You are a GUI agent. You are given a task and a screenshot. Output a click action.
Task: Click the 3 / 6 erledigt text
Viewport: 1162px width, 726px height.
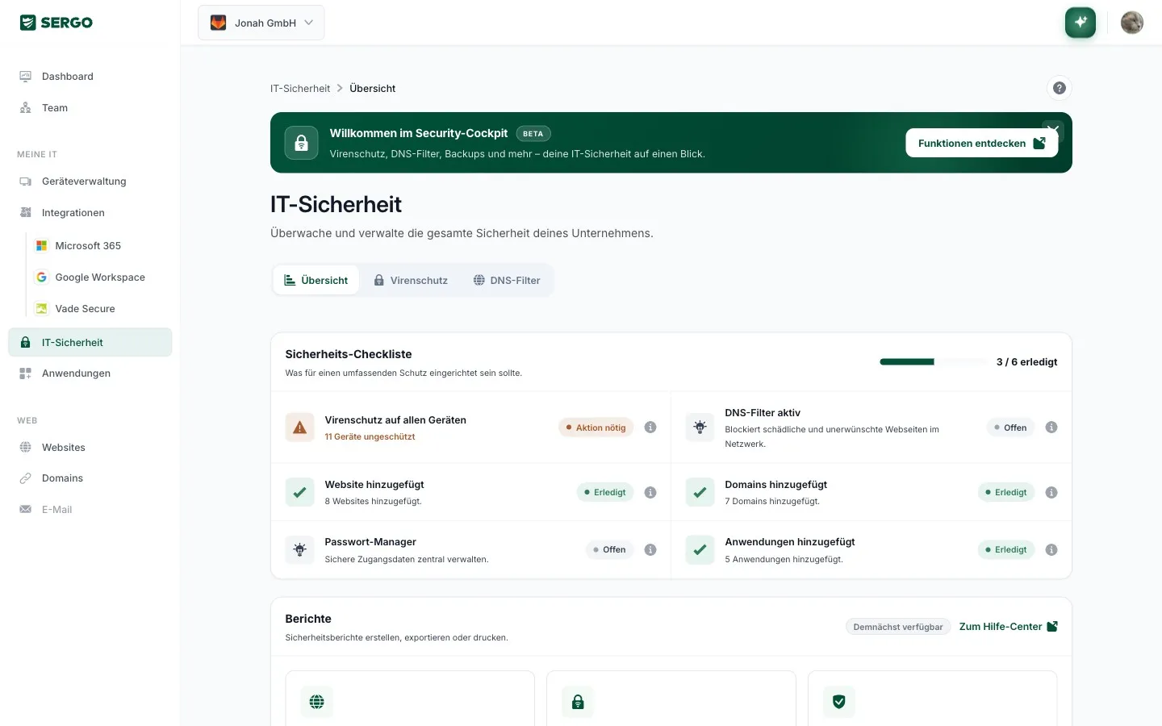tap(1026, 362)
